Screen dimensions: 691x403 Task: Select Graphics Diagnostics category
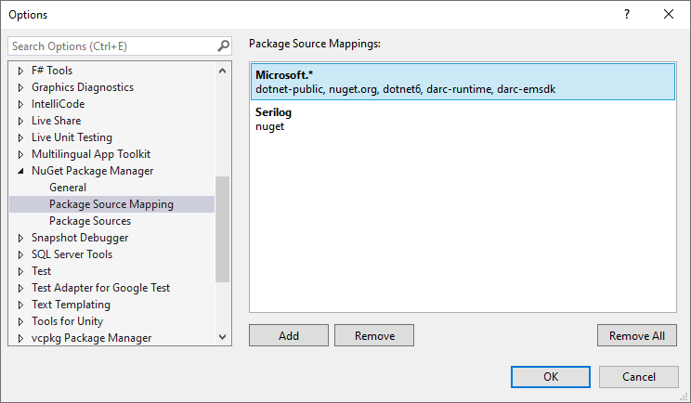click(x=83, y=87)
